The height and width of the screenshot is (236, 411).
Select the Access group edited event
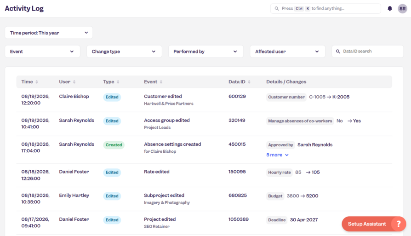(167, 121)
